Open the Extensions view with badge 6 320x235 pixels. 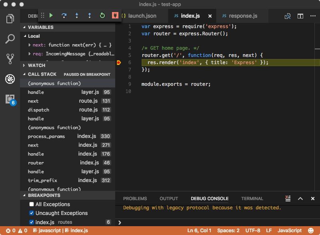click(10, 99)
